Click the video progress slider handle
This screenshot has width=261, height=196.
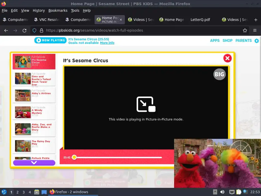(x=74, y=157)
